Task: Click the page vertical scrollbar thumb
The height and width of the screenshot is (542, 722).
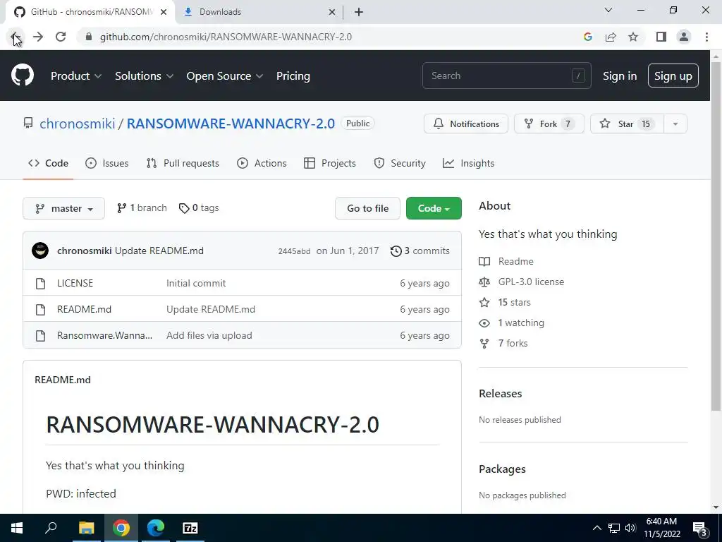Action: [716, 236]
